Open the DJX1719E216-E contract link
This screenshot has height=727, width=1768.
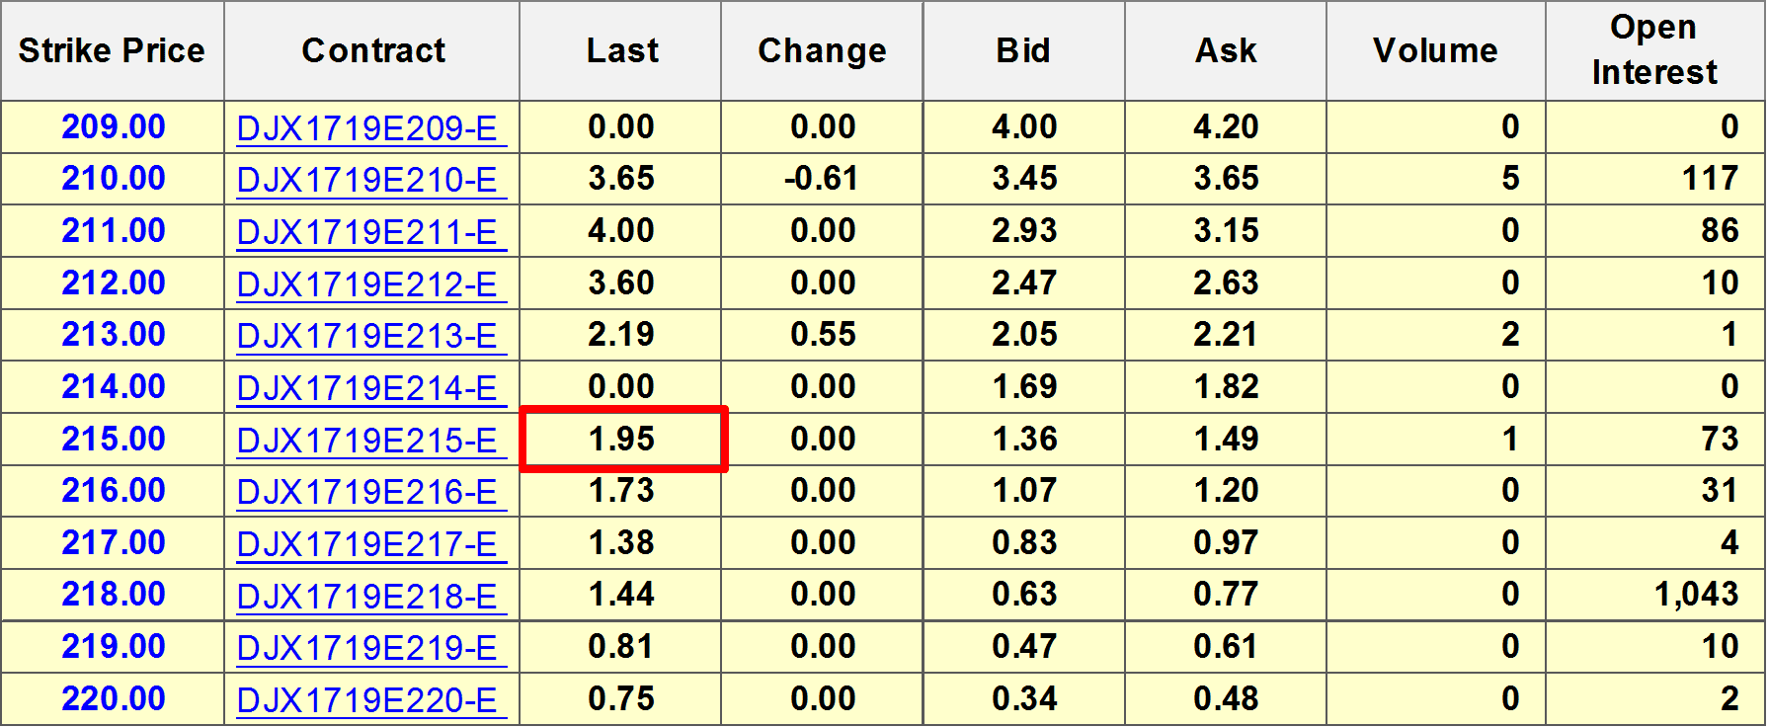(366, 492)
